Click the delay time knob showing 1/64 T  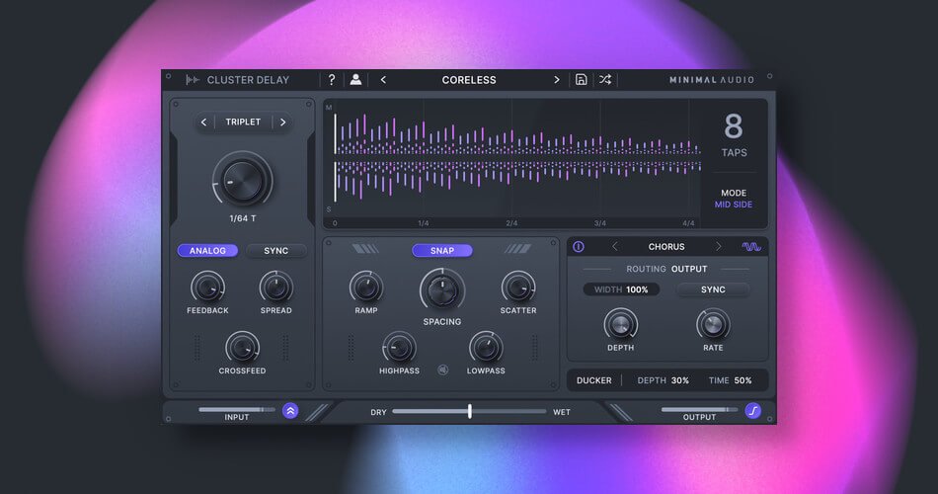[242, 180]
